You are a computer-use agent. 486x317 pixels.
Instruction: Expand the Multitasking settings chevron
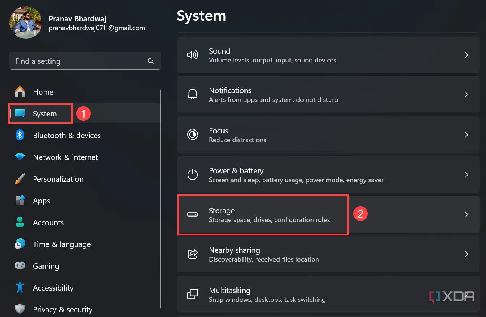tap(466, 294)
